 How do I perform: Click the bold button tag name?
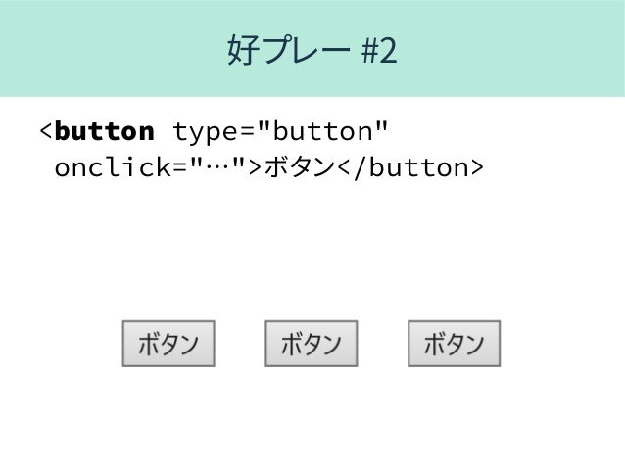click(105, 131)
